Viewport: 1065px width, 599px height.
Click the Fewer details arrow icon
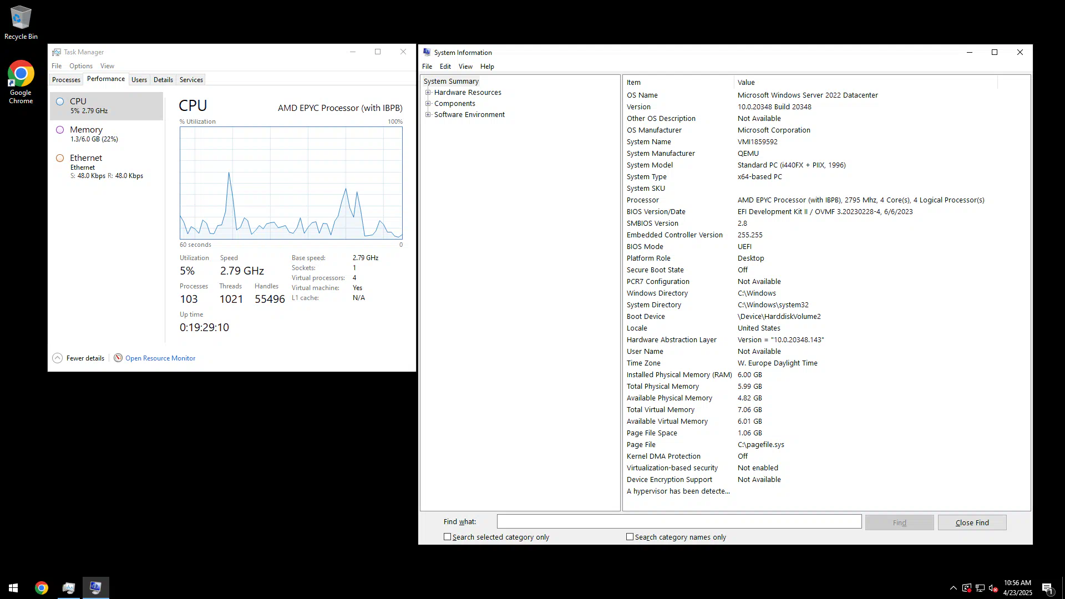(57, 358)
